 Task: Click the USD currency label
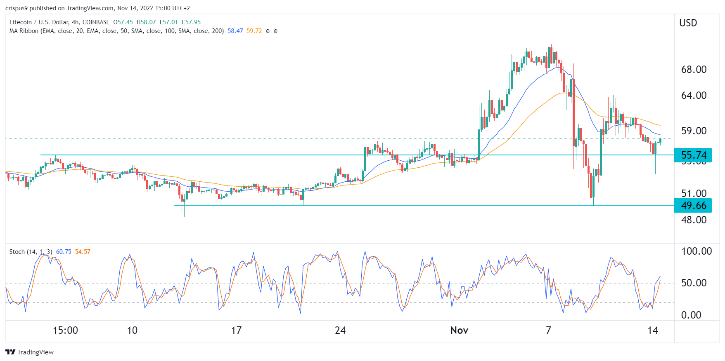[x=688, y=23]
